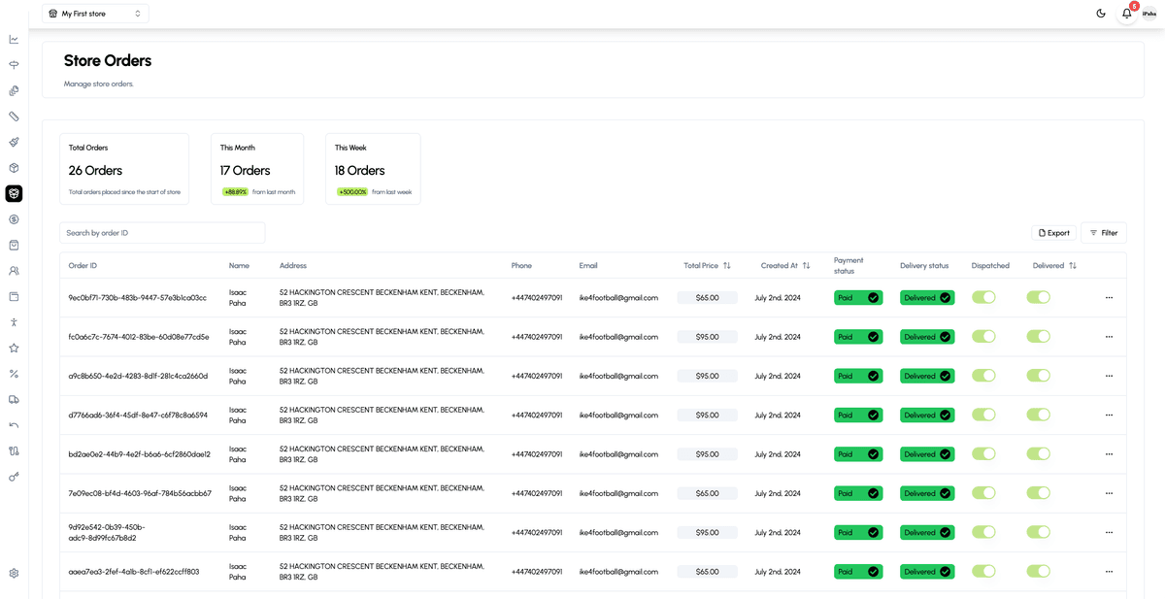Open the analytics chart icon in sidebar
This screenshot has width=1165, height=599.
14,40
